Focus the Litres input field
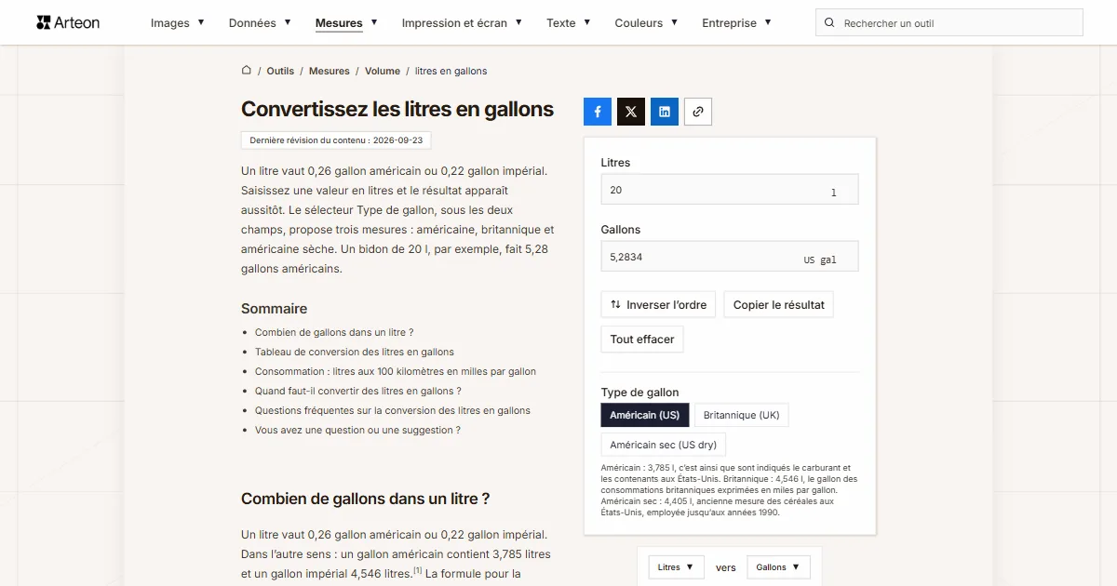 [x=730, y=190]
